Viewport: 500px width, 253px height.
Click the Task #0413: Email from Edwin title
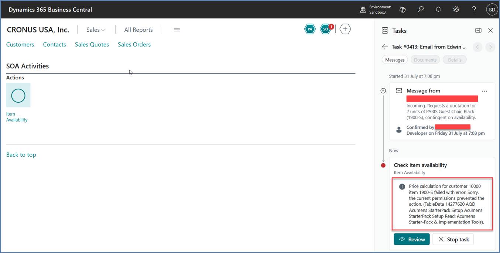tap(429, 47)
